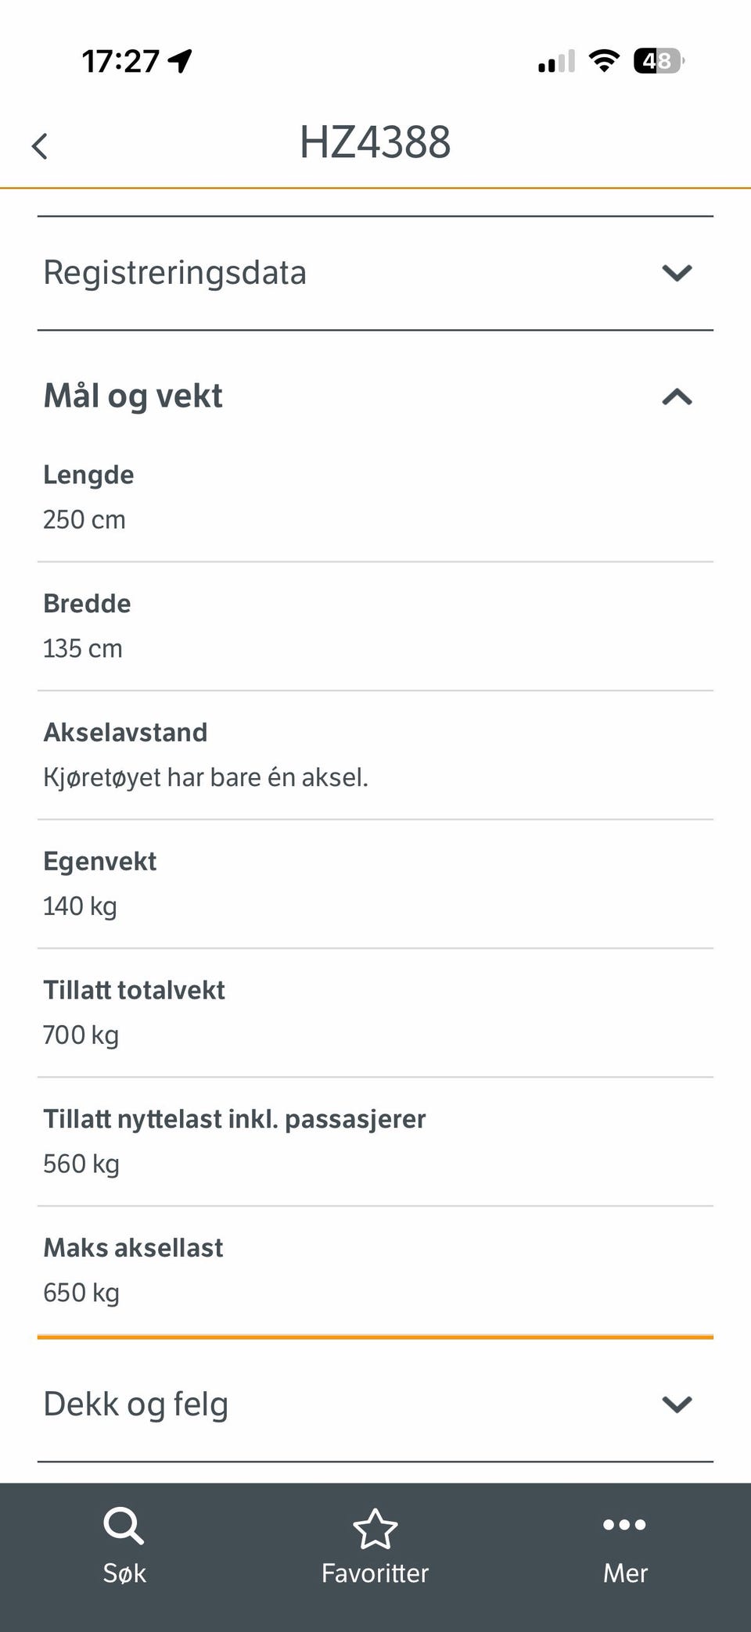Collapse Mål og vekt with chevron

[x=677, y=397]
